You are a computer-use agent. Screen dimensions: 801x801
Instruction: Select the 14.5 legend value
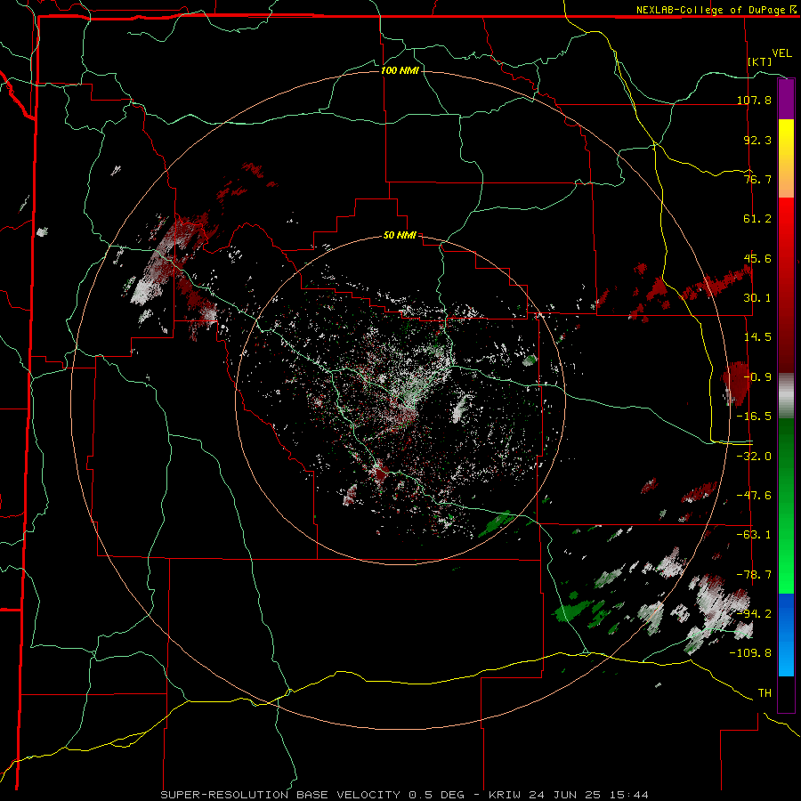(x=757, y=337)
